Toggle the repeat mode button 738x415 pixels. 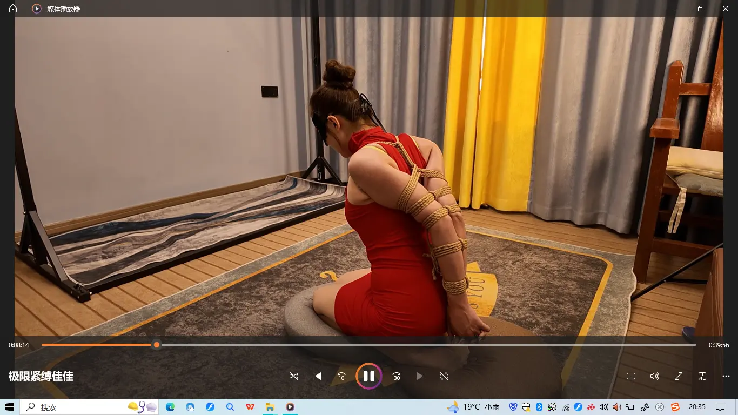(x=444, y=376)
